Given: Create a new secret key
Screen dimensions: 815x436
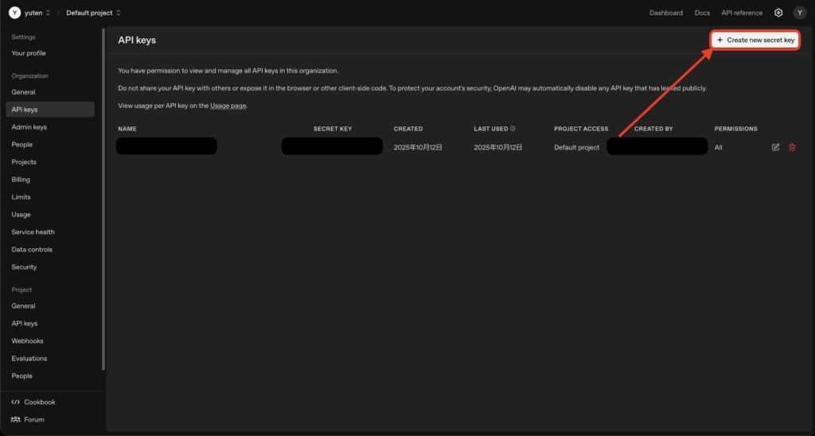Looking at the screenshot, I should [755, 40].
